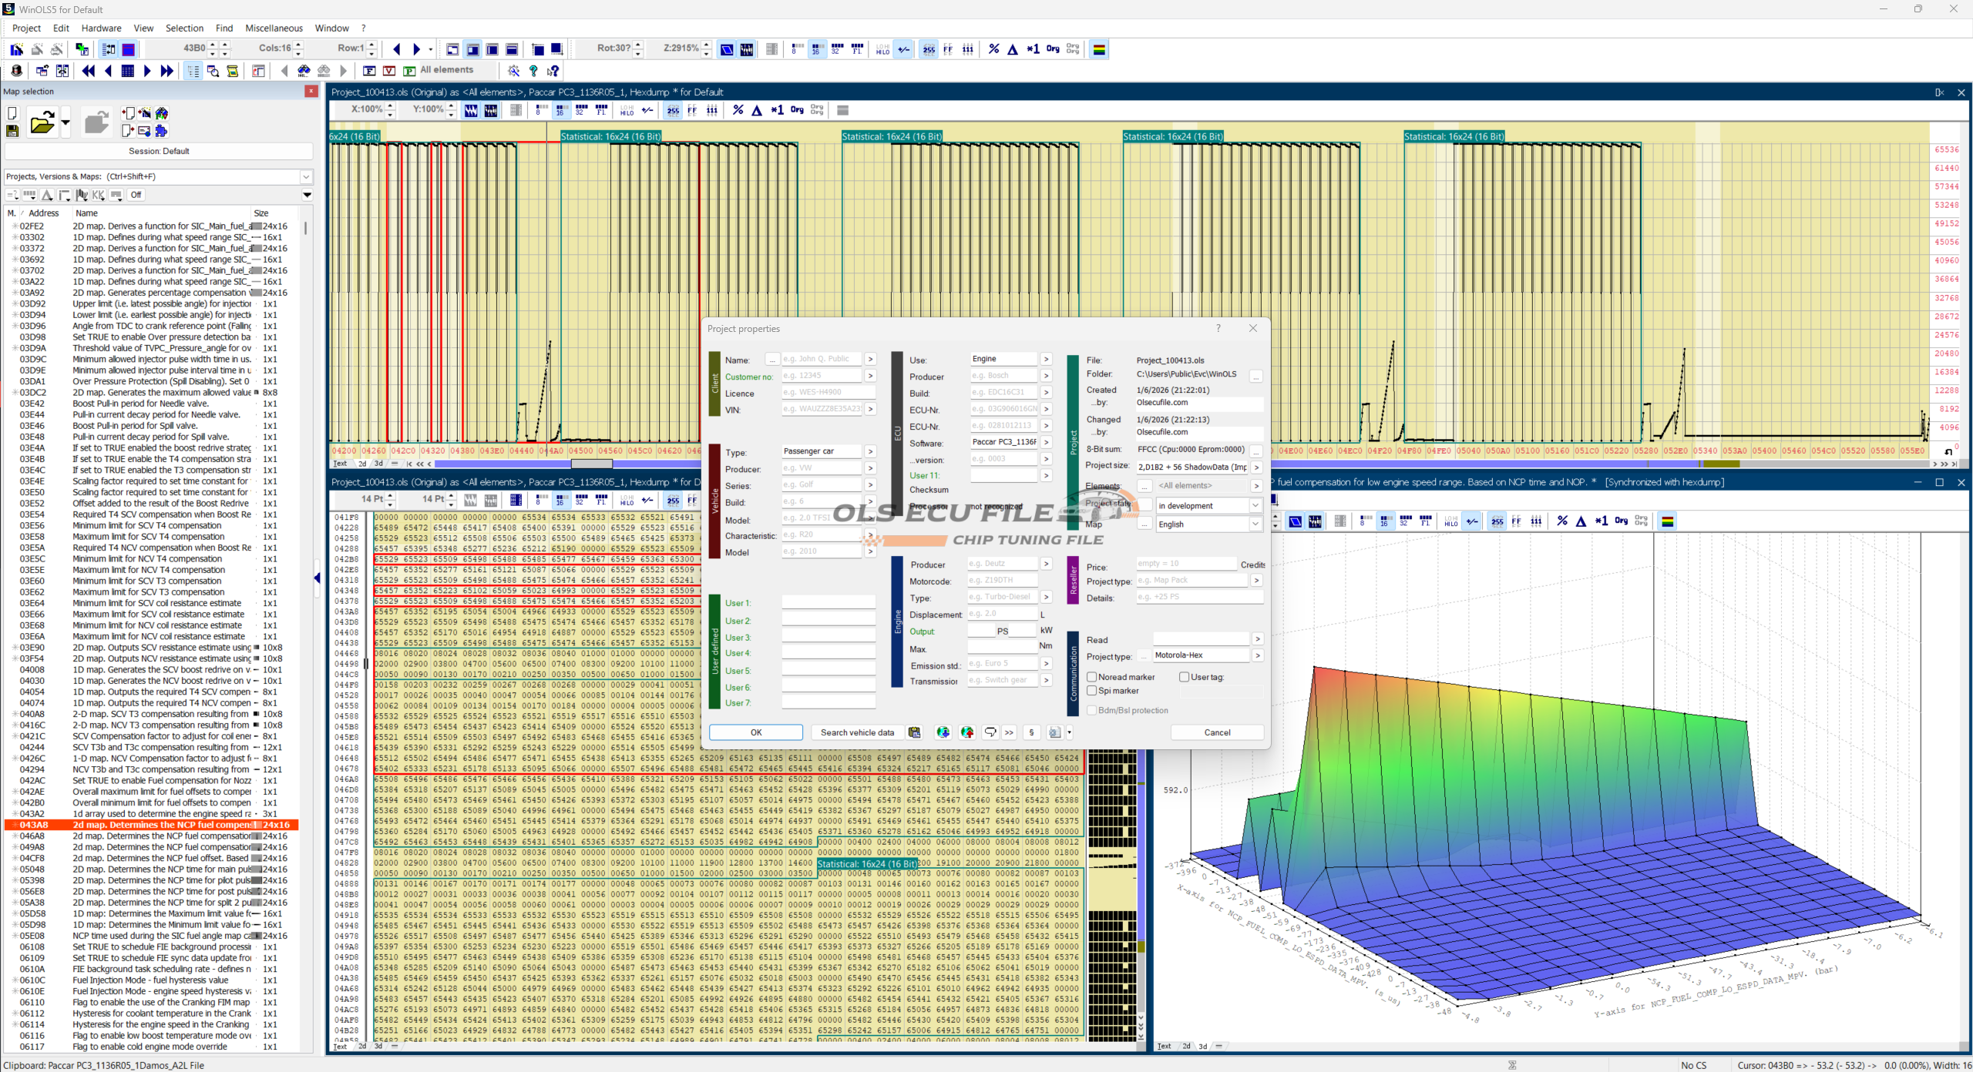Click the open folder icon in Map selection
The width and height of the screenshot is (1973, 1072).
pos(42,123)
